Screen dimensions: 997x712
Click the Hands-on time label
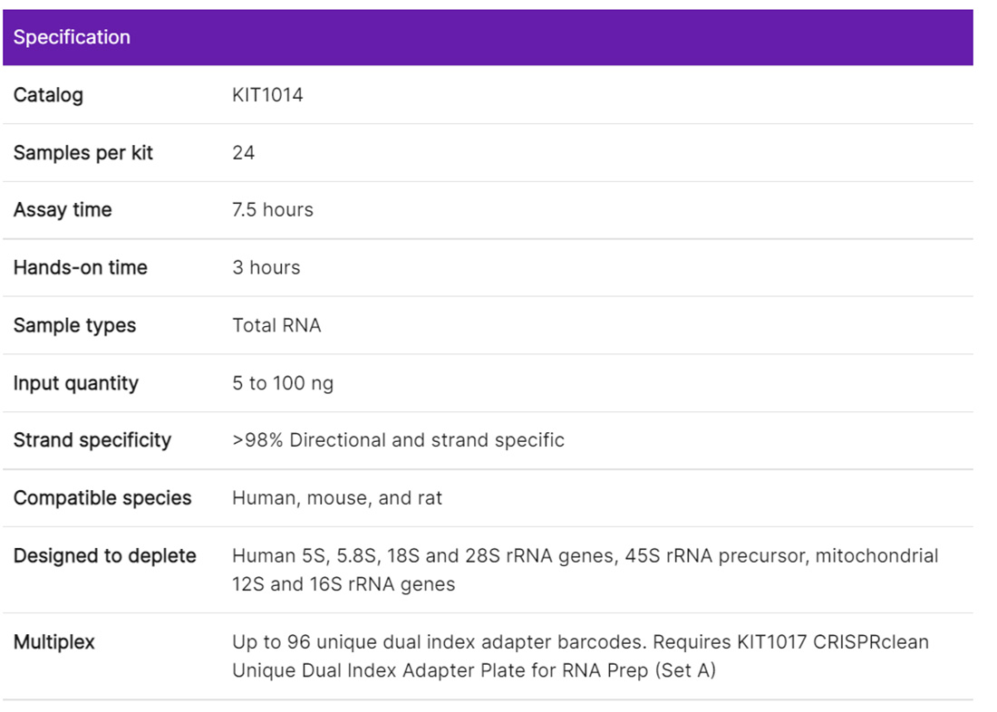click(80, 268)
